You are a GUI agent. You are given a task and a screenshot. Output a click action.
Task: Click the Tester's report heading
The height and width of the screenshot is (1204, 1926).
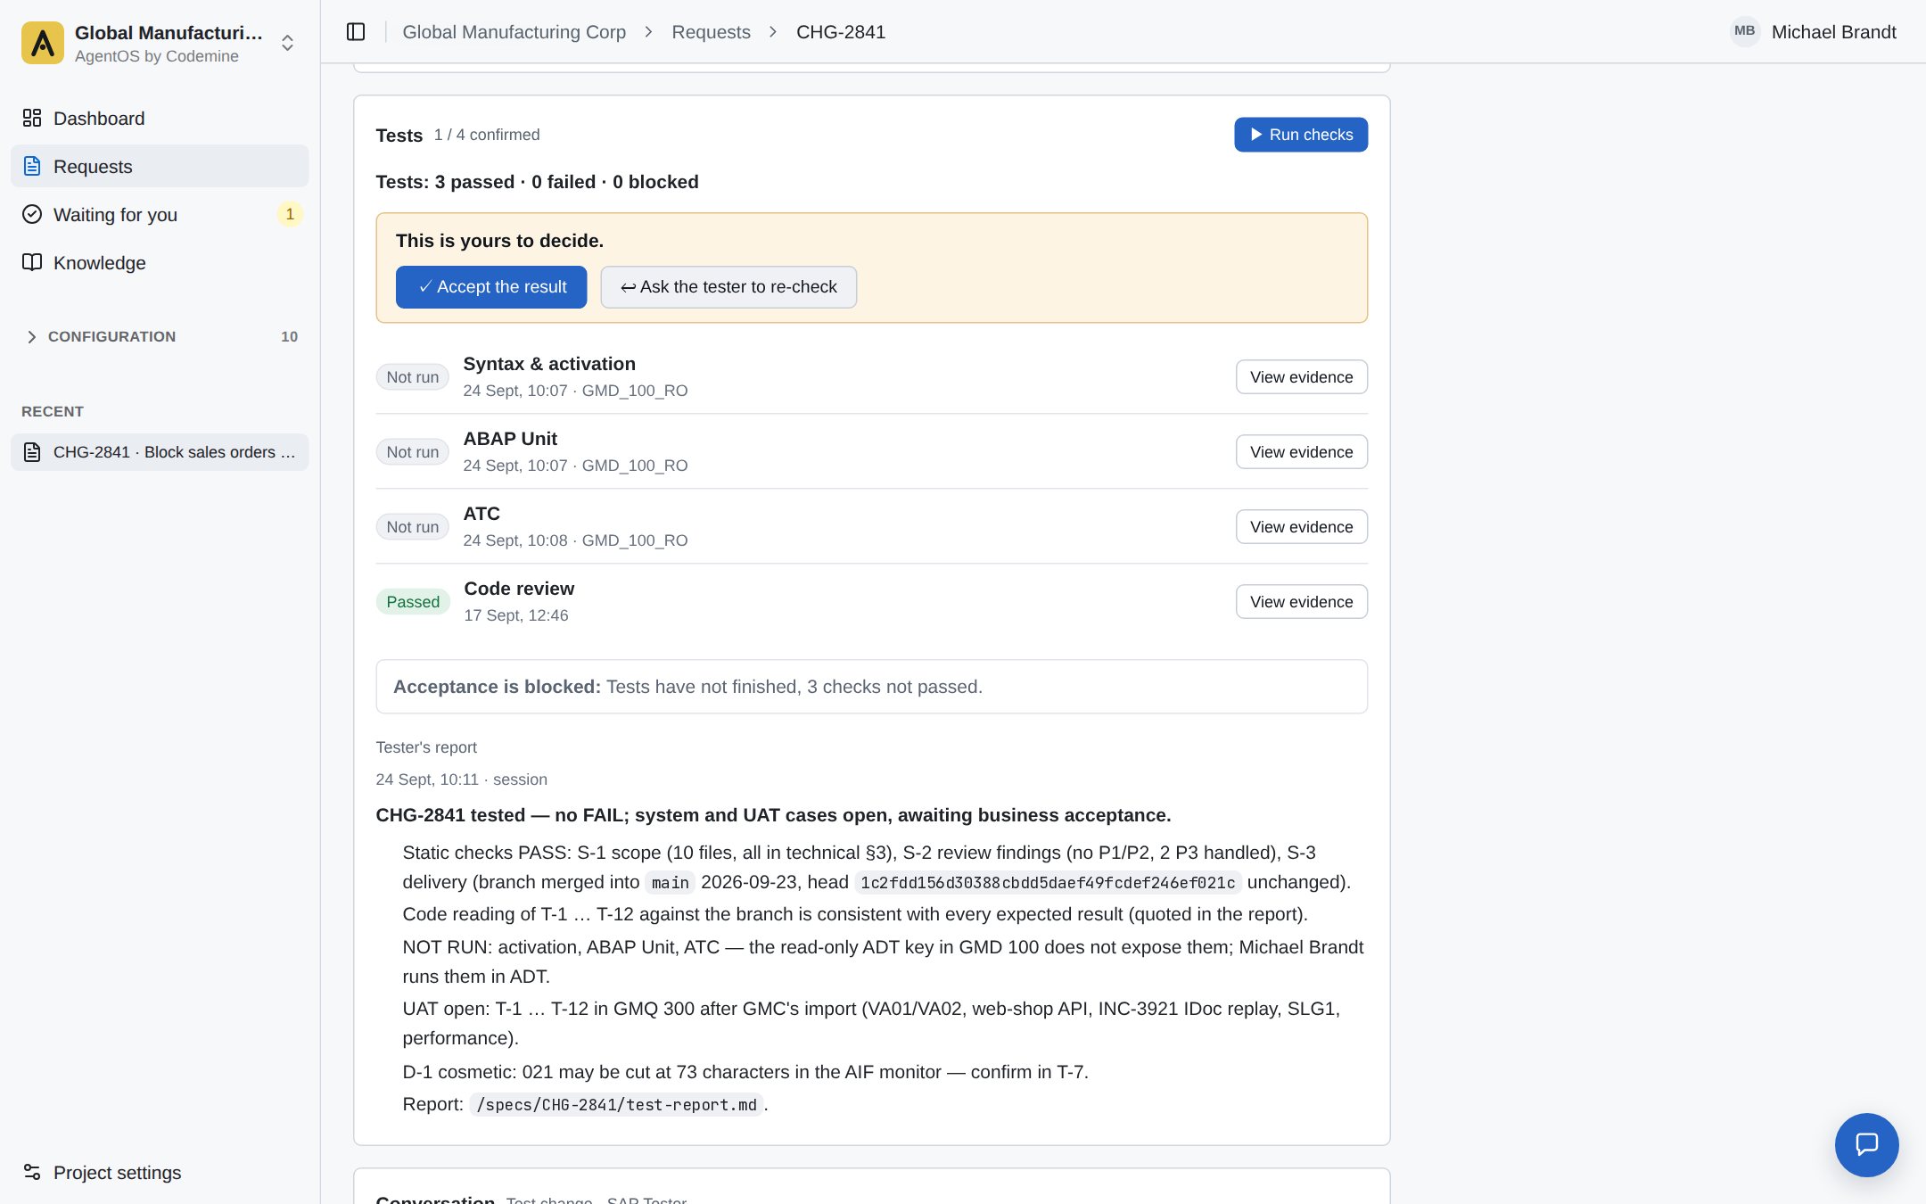click(426, 747)
